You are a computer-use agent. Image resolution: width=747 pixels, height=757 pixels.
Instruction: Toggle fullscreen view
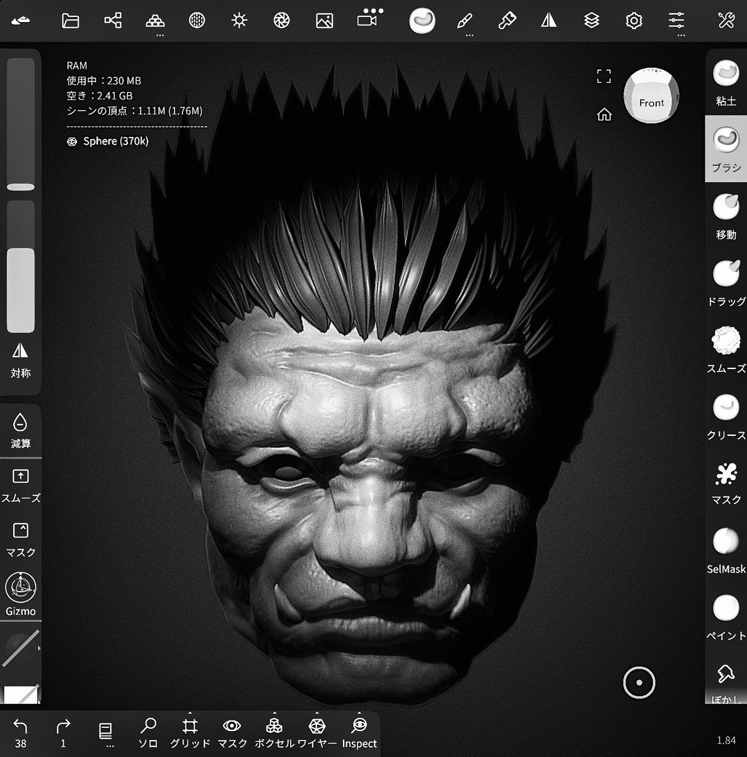click(x=604, y=76)
